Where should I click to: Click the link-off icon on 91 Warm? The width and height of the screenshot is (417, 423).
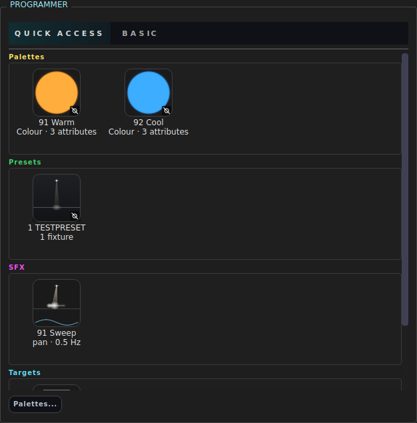[x=75, y=111]
